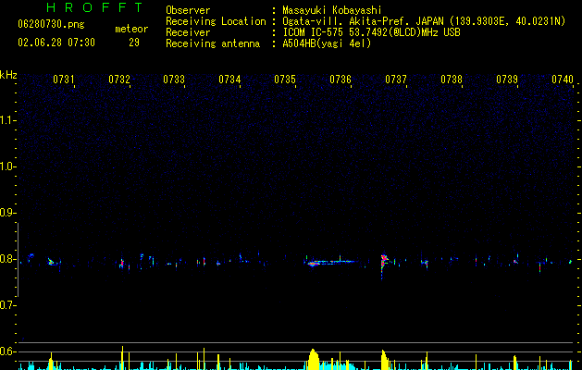
Task: Click the 1.0 kHz frequency axis label
Action: point(7,166)
